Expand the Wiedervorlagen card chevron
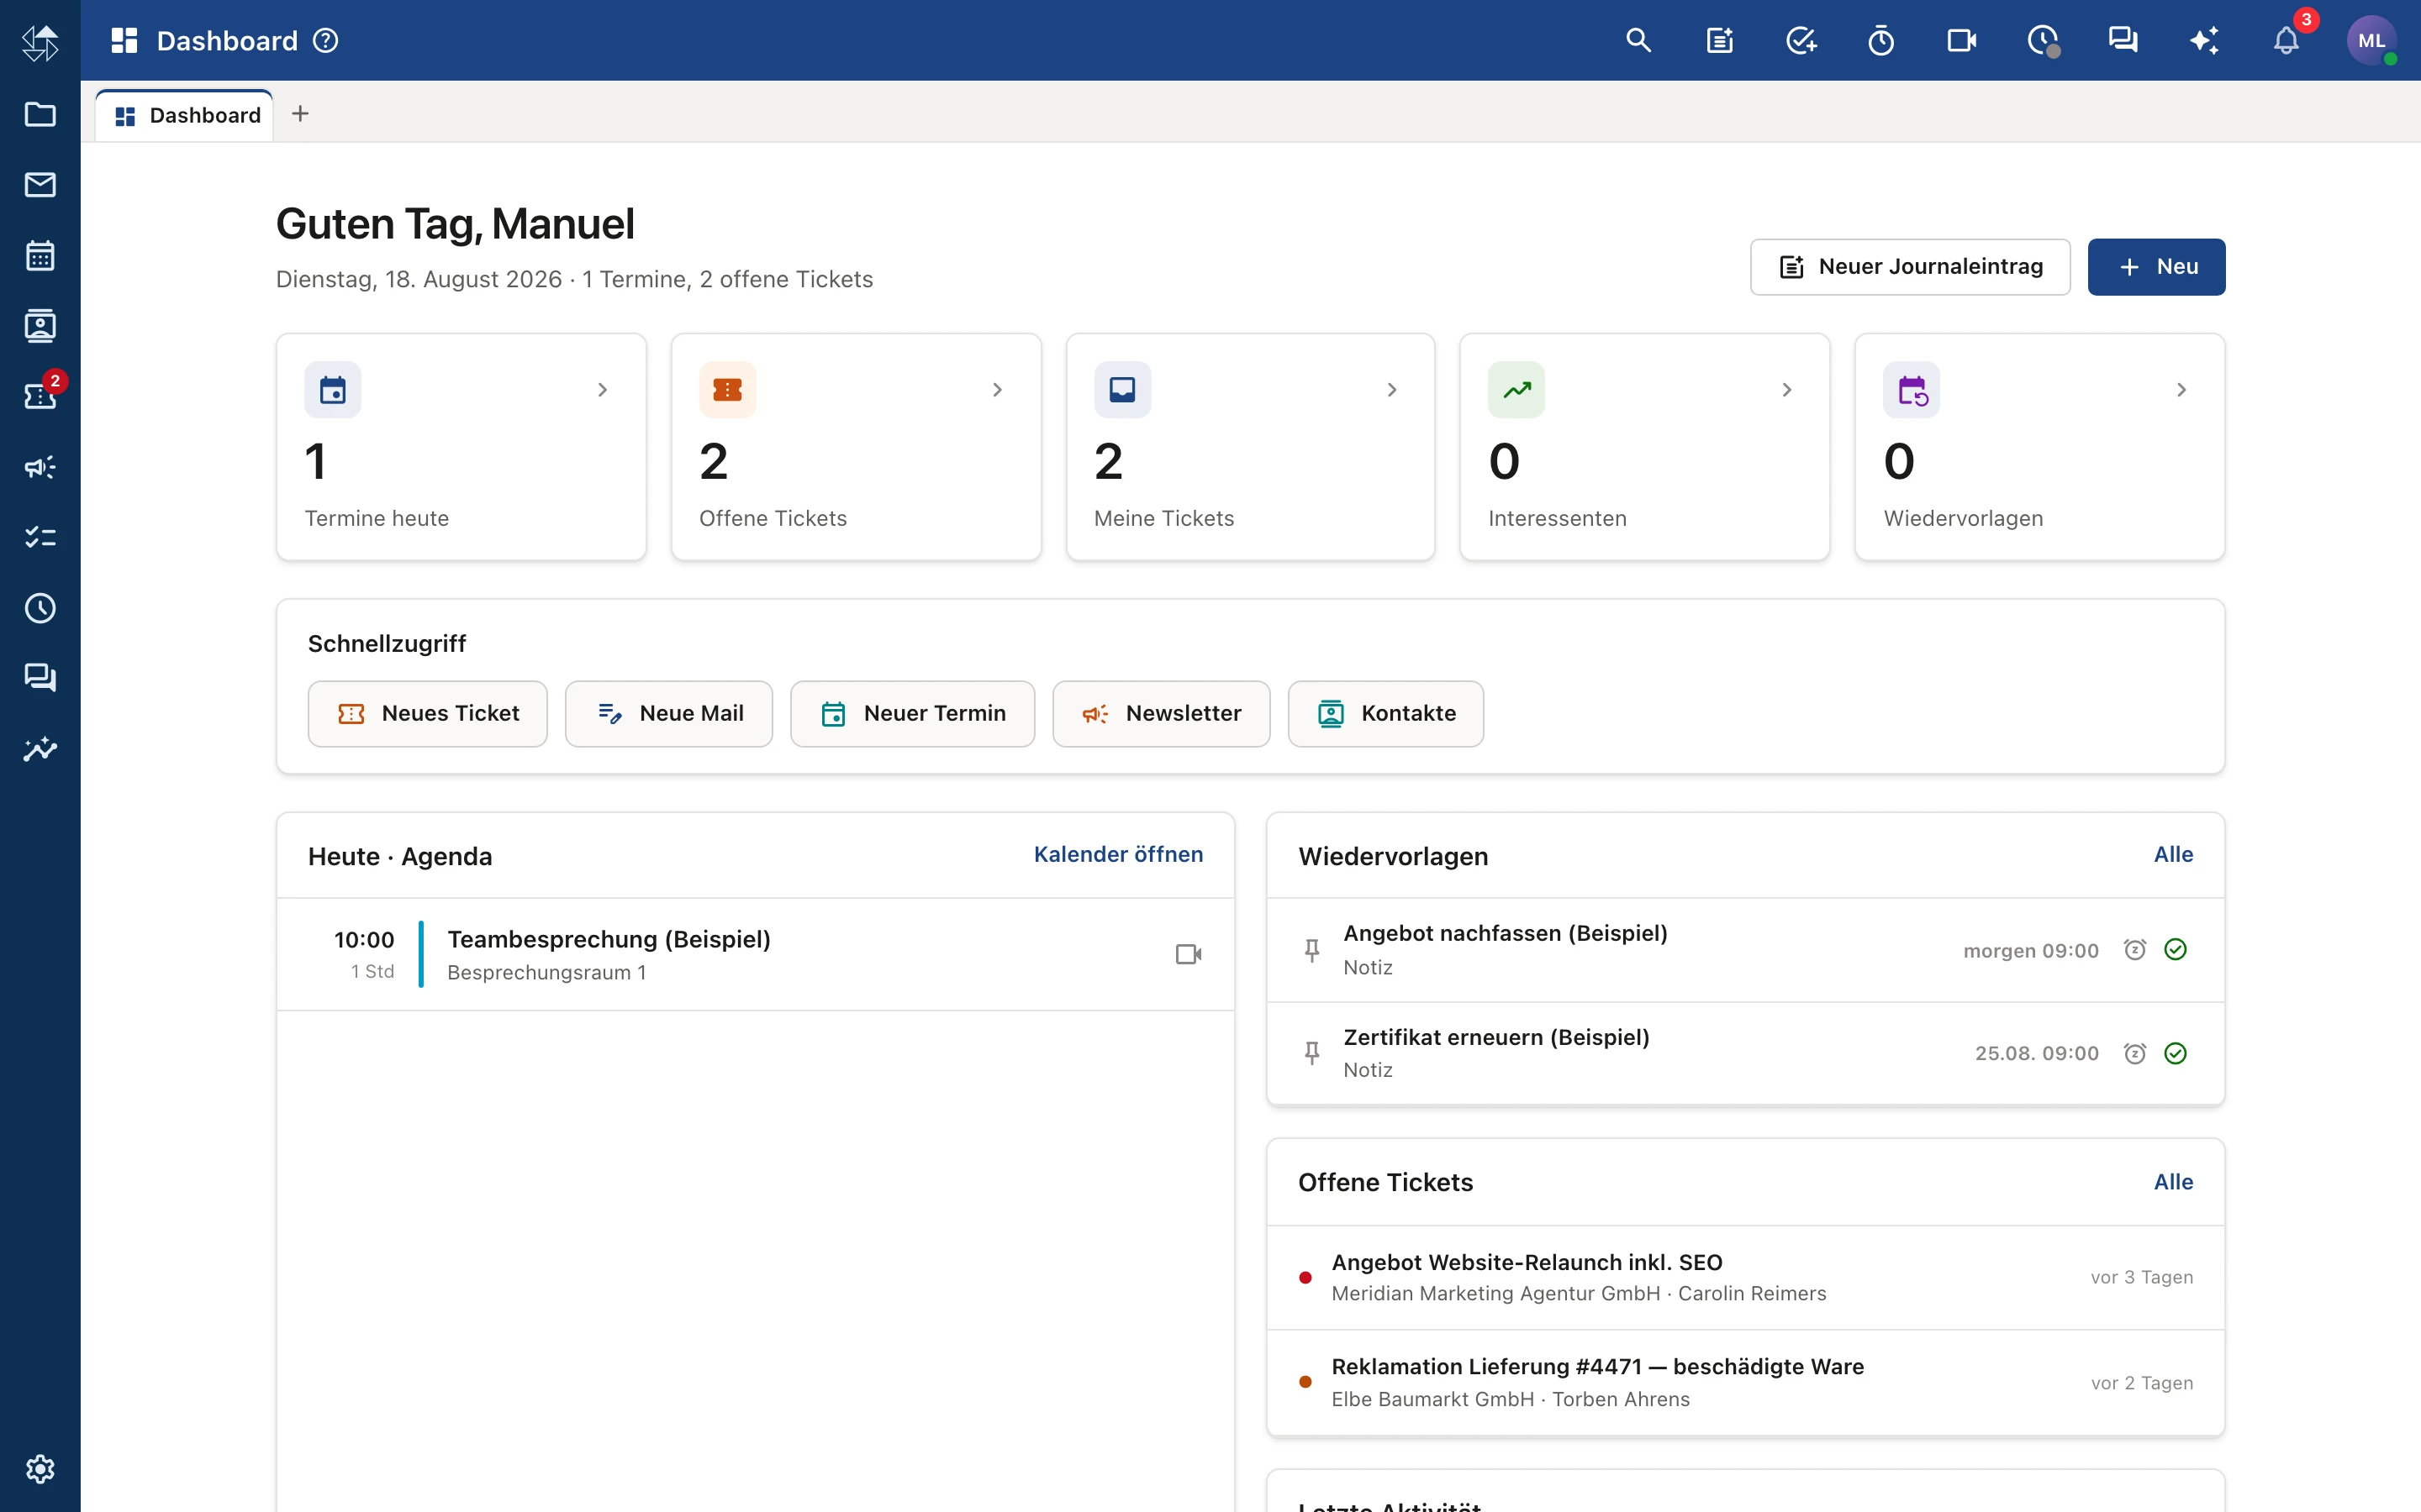 tap(2182, 390)
